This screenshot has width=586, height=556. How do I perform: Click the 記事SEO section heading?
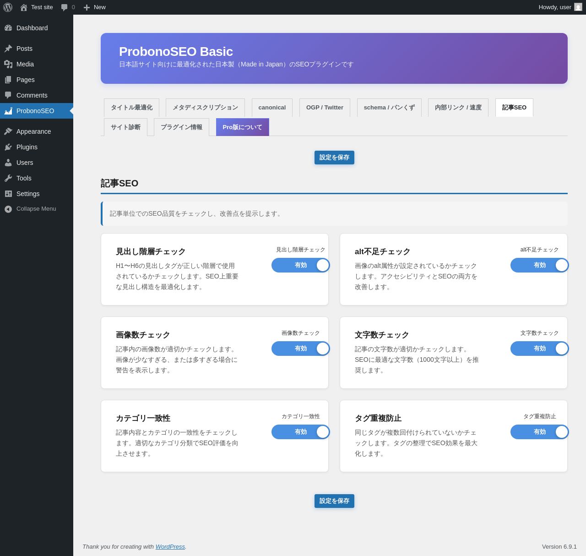click(x=119, y=183)
